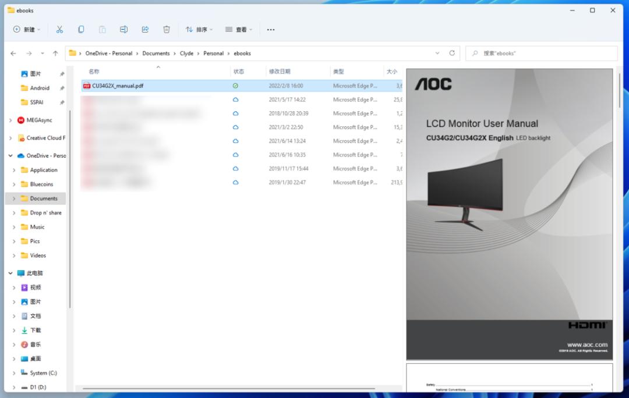Click cloud status icon for 2021/5/17 file
Viewport: 629px width, 398px height.
tap(235, 99)
